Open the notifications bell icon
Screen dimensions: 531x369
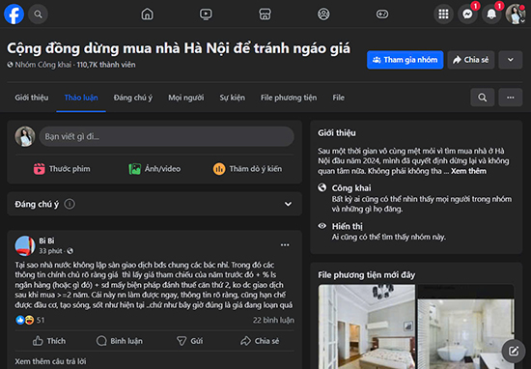[x=491, y=14]
